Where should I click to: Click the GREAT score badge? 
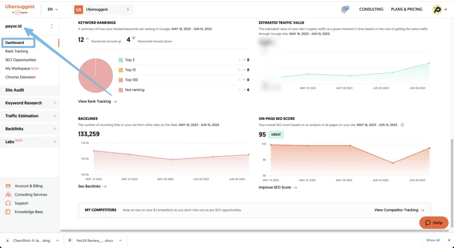[x=276, y=134]
